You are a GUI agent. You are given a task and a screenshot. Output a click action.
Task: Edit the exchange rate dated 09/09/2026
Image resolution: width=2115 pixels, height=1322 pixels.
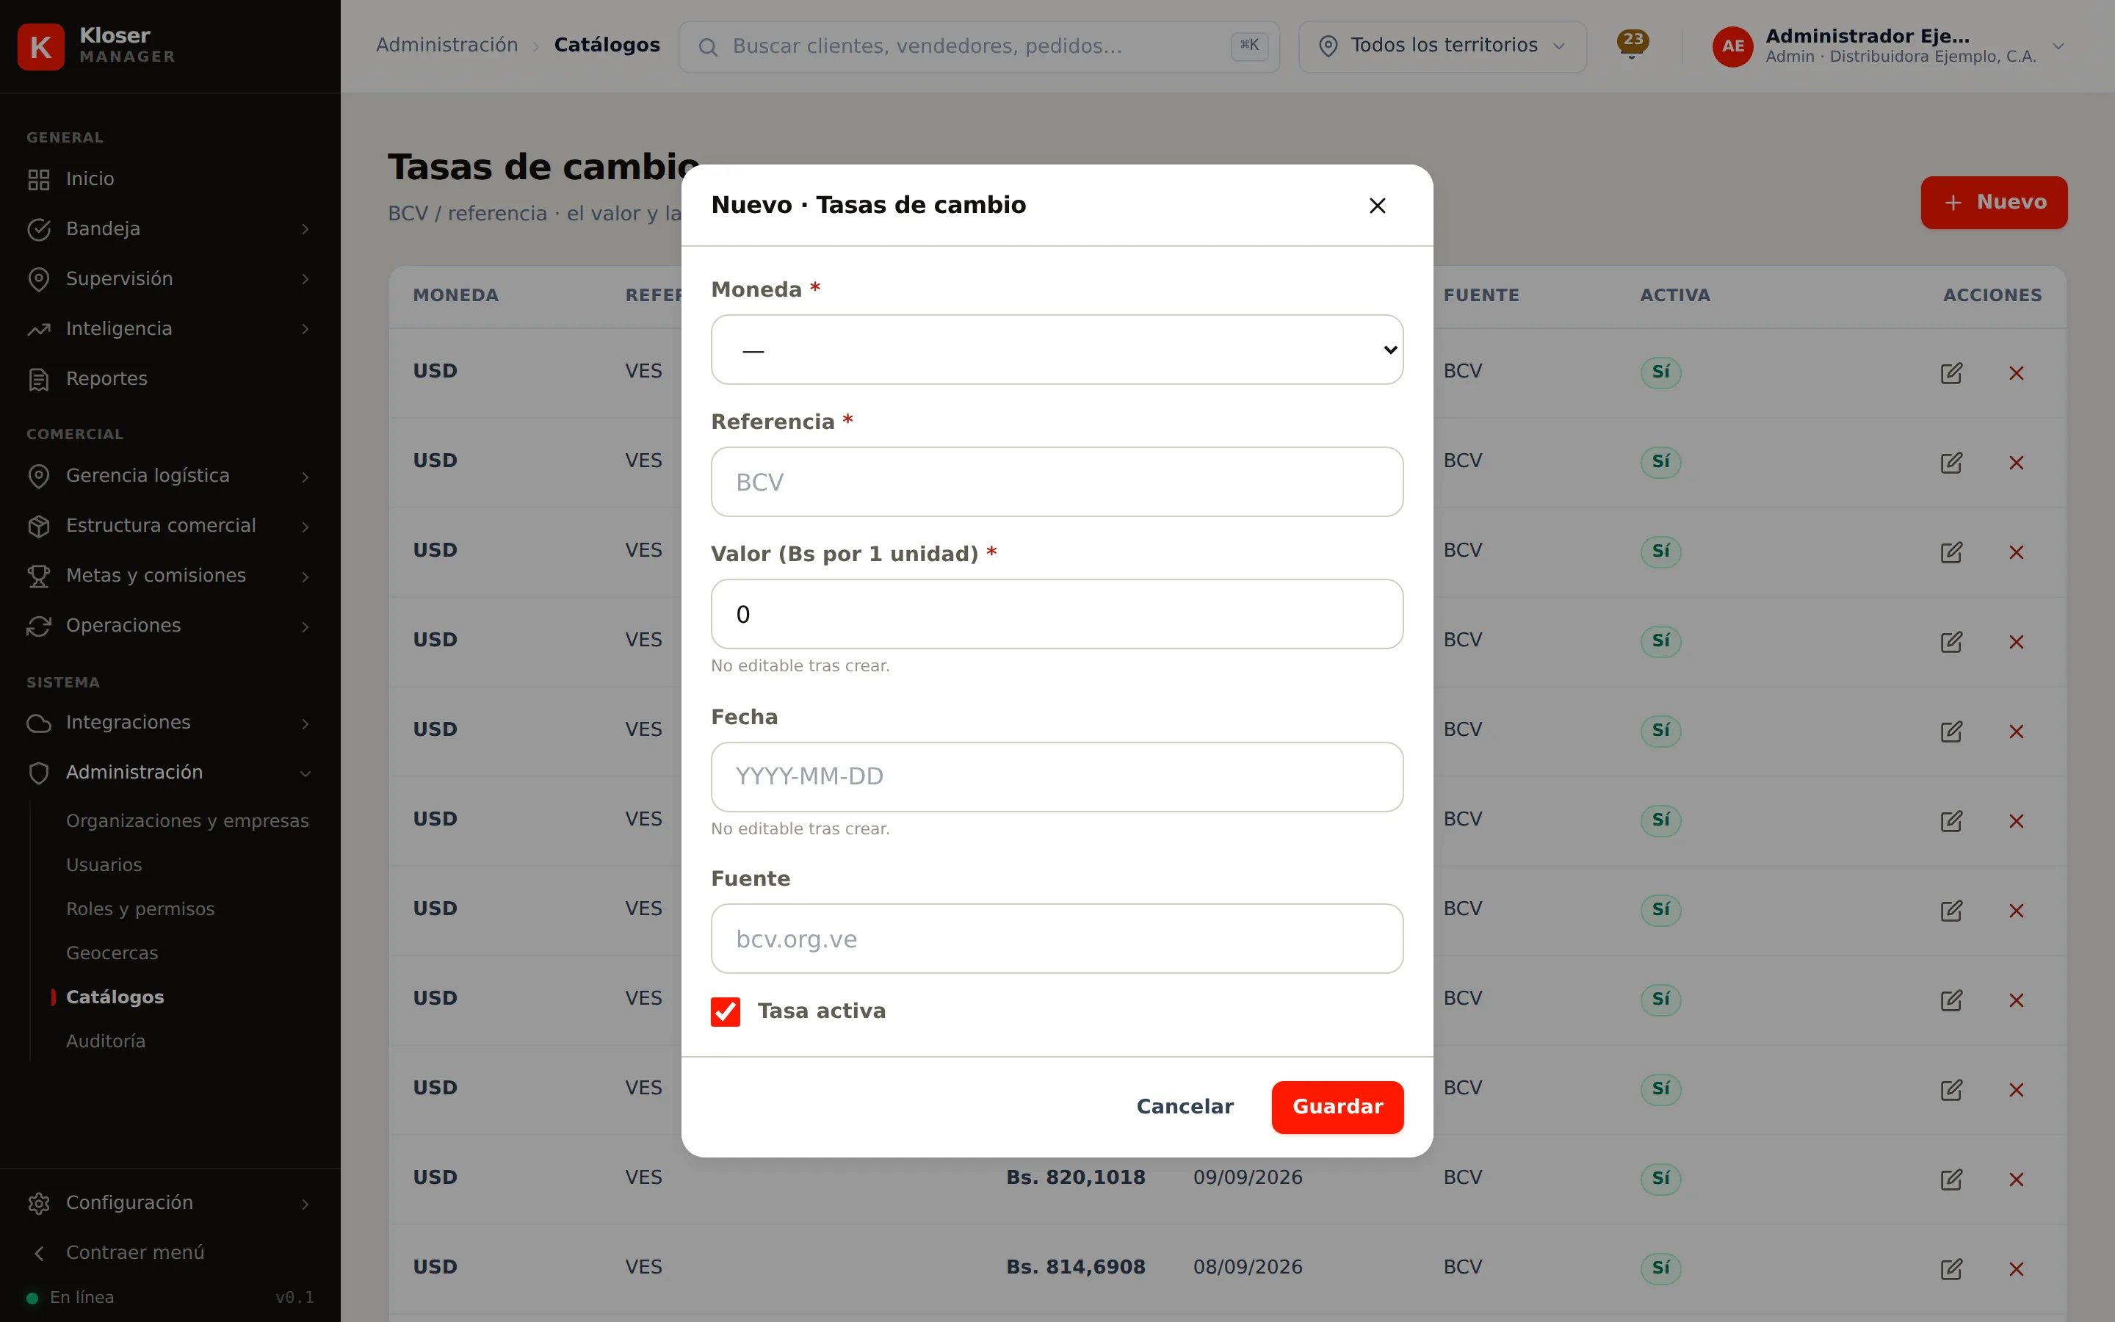[1950, 1180]
